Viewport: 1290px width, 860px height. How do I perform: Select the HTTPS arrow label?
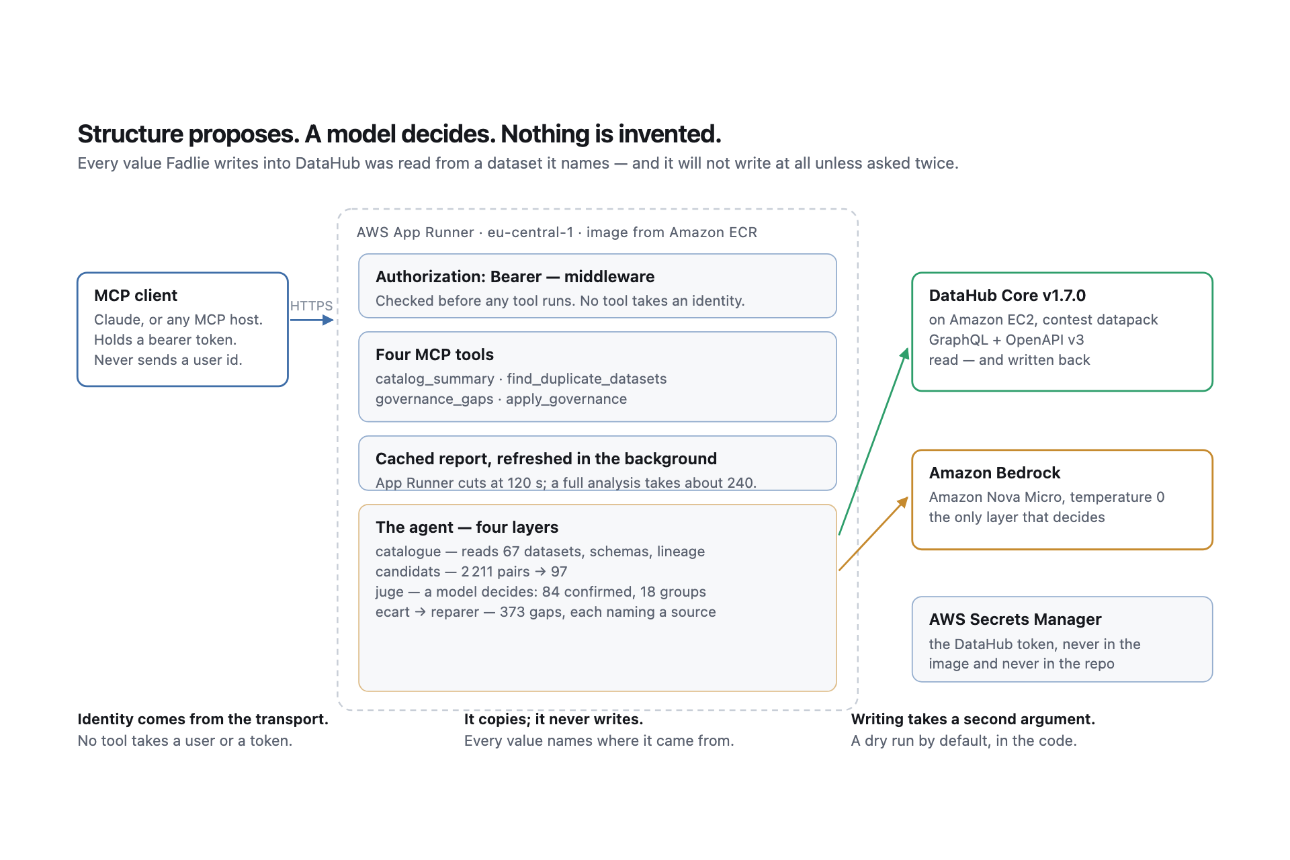coord(311,306)
